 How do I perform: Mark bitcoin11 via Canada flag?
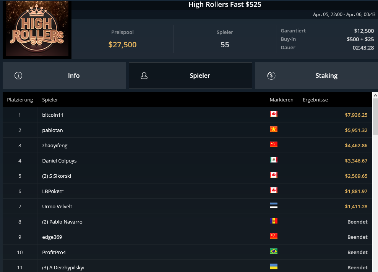click(274, 114)
